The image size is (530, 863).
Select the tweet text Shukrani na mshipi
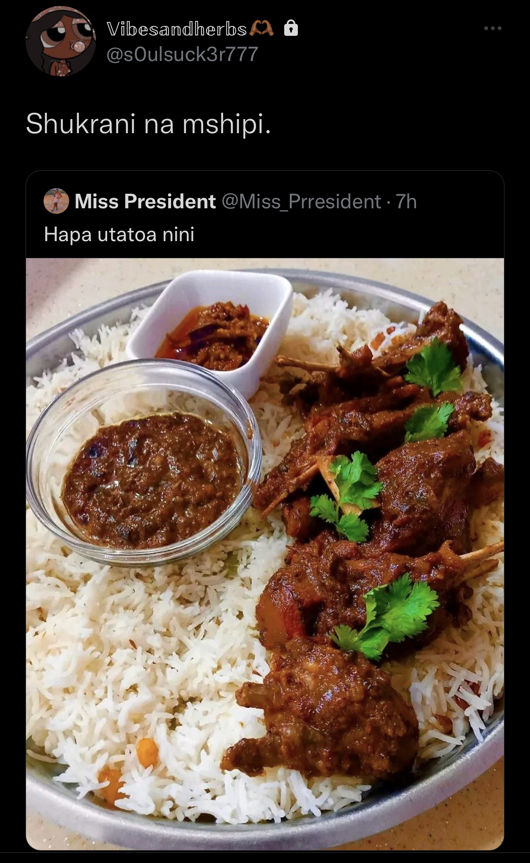pyautogui.click(x=148, y=124)
